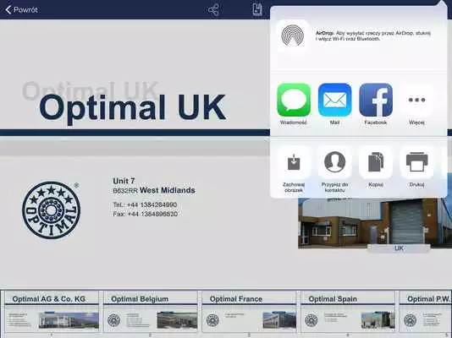
Task: Open the Optimal Spain slide thumbnail
Action: [x=348, y=312]
